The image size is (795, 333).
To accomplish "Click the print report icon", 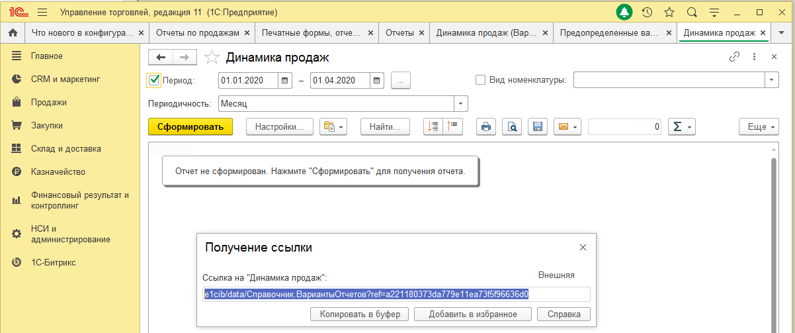I will tap(486, 126).
